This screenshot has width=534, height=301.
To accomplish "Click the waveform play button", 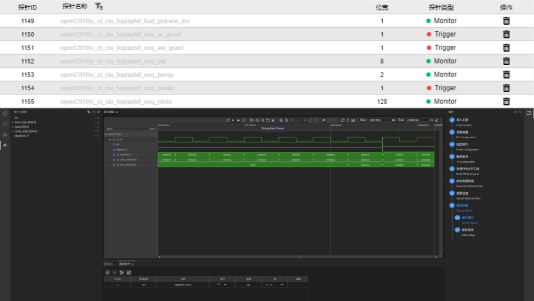I will click(233, 120).
